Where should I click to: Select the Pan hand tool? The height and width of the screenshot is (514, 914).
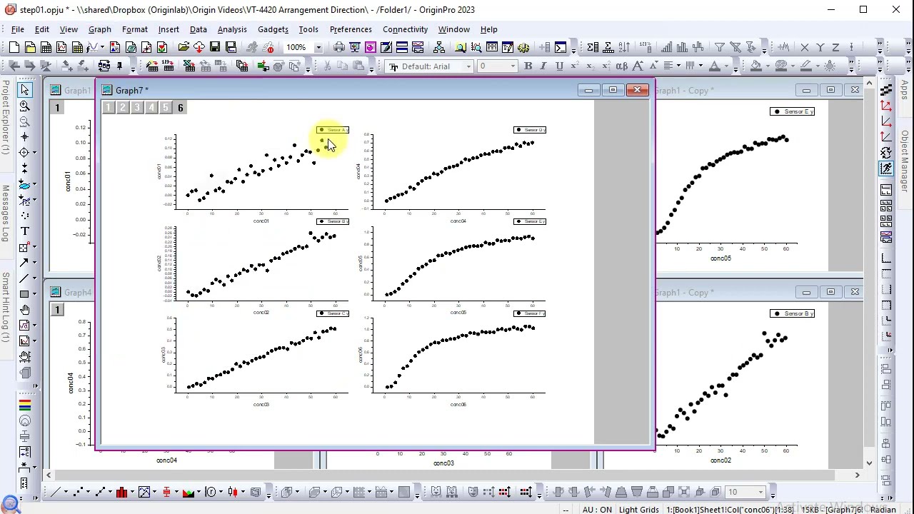[24, 310]
